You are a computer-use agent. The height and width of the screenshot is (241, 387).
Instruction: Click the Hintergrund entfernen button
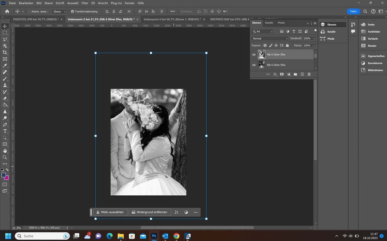149,212
